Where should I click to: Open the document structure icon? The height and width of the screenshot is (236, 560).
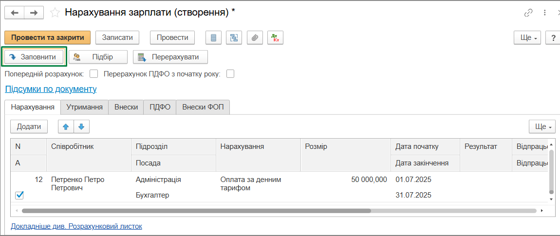point(234,37)
